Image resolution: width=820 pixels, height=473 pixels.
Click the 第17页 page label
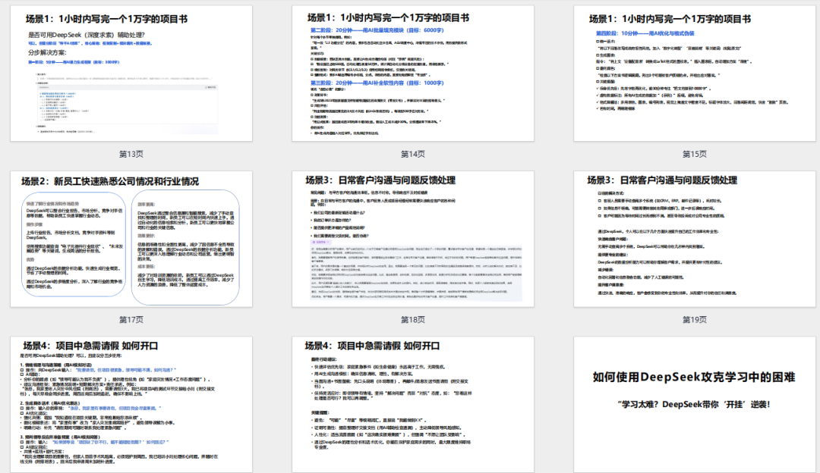click(x=131, y=320)
